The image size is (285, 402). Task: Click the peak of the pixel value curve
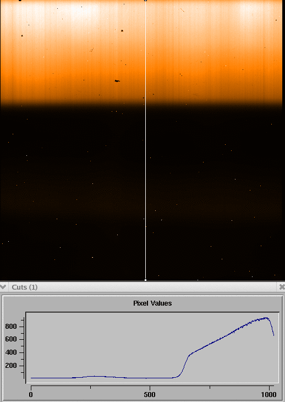(266, 318)
